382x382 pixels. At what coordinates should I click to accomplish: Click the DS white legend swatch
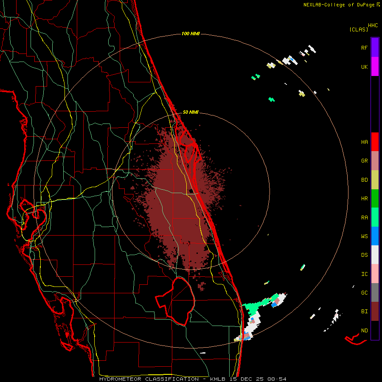(x=375, y=255)
